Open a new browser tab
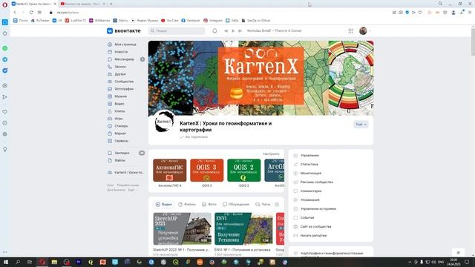Viewport: 475px width, 267px height. tap(111, 4)
